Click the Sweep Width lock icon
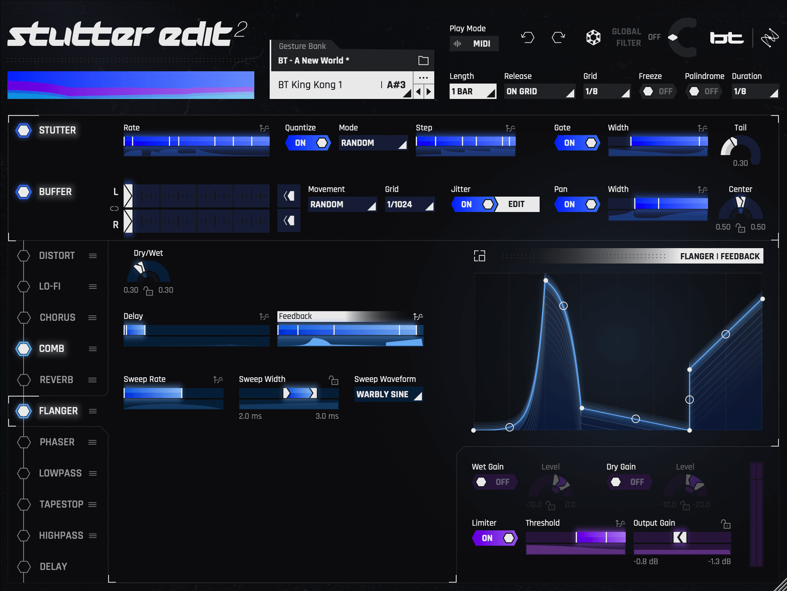 [x=333, y=380]
